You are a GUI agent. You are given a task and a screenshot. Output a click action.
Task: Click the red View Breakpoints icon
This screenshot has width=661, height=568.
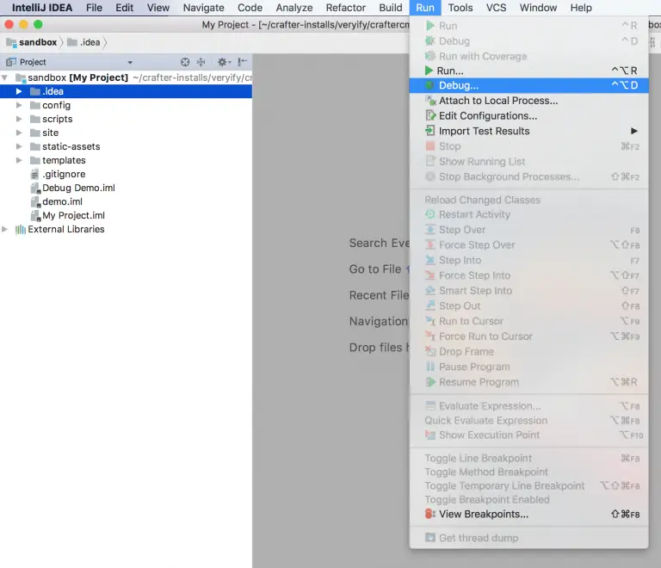(430, 514)
